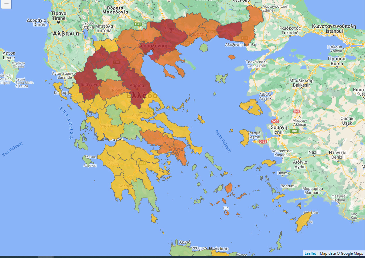This screenshot has width=365, height=258.
Task: Click the Ουσάκ Uşak label
Action: tap(347, 121)
